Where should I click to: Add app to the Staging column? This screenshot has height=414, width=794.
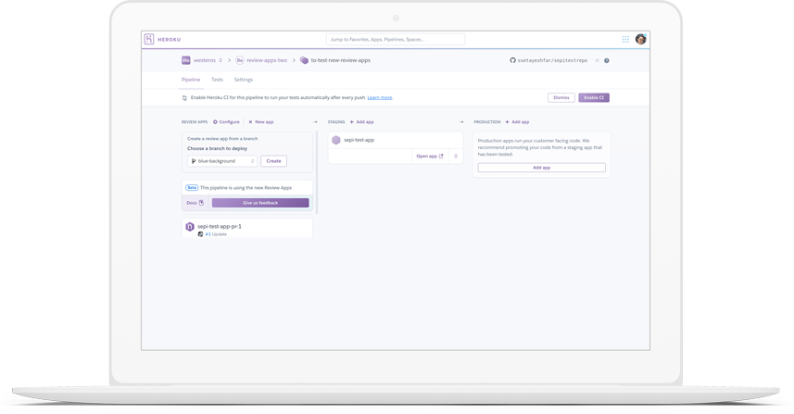point(362,122)
